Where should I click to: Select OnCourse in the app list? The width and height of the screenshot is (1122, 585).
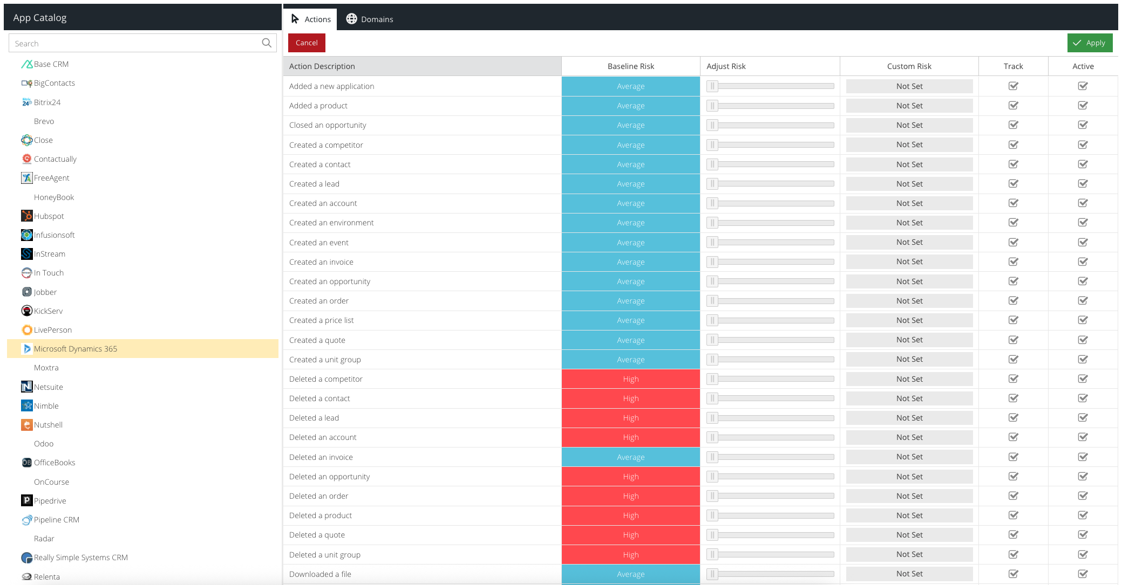tap(51, 482)
